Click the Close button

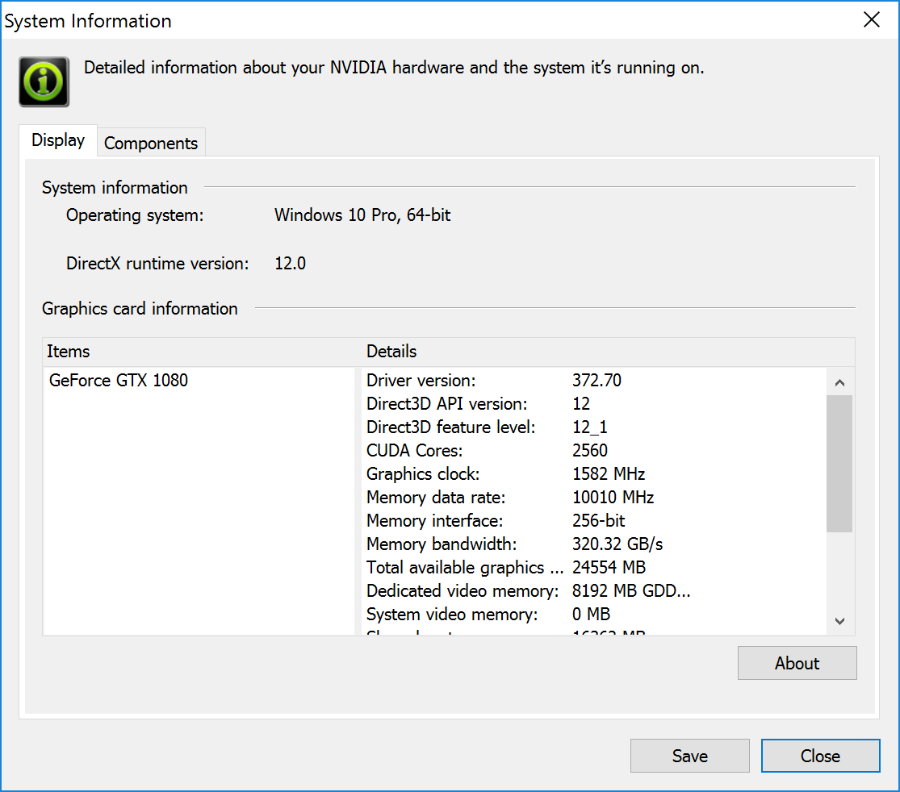click(820, 756)
